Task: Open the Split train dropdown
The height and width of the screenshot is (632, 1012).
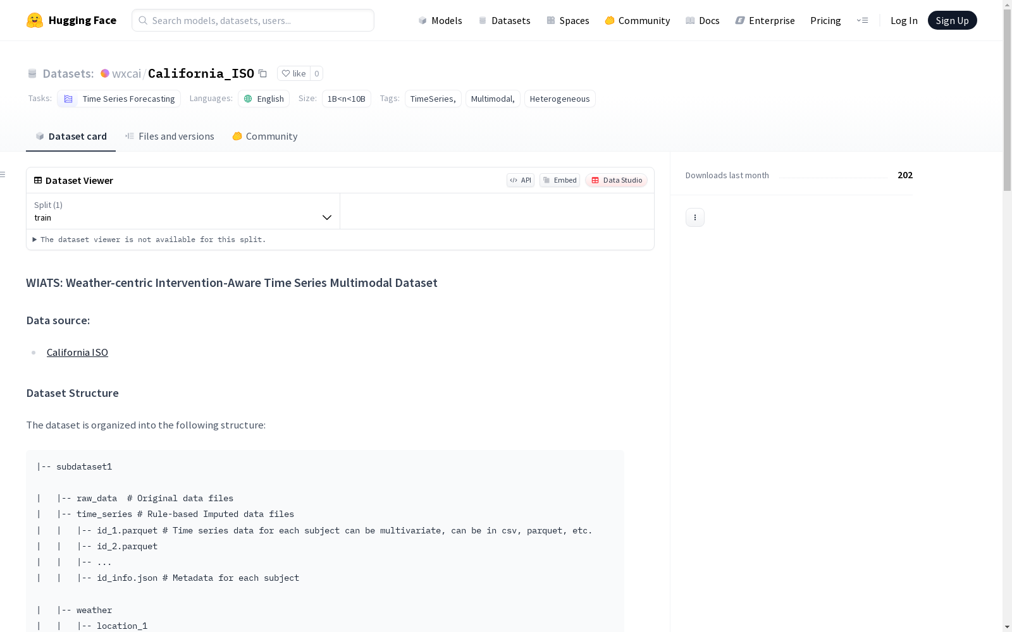Action: (x=183, y=211)
